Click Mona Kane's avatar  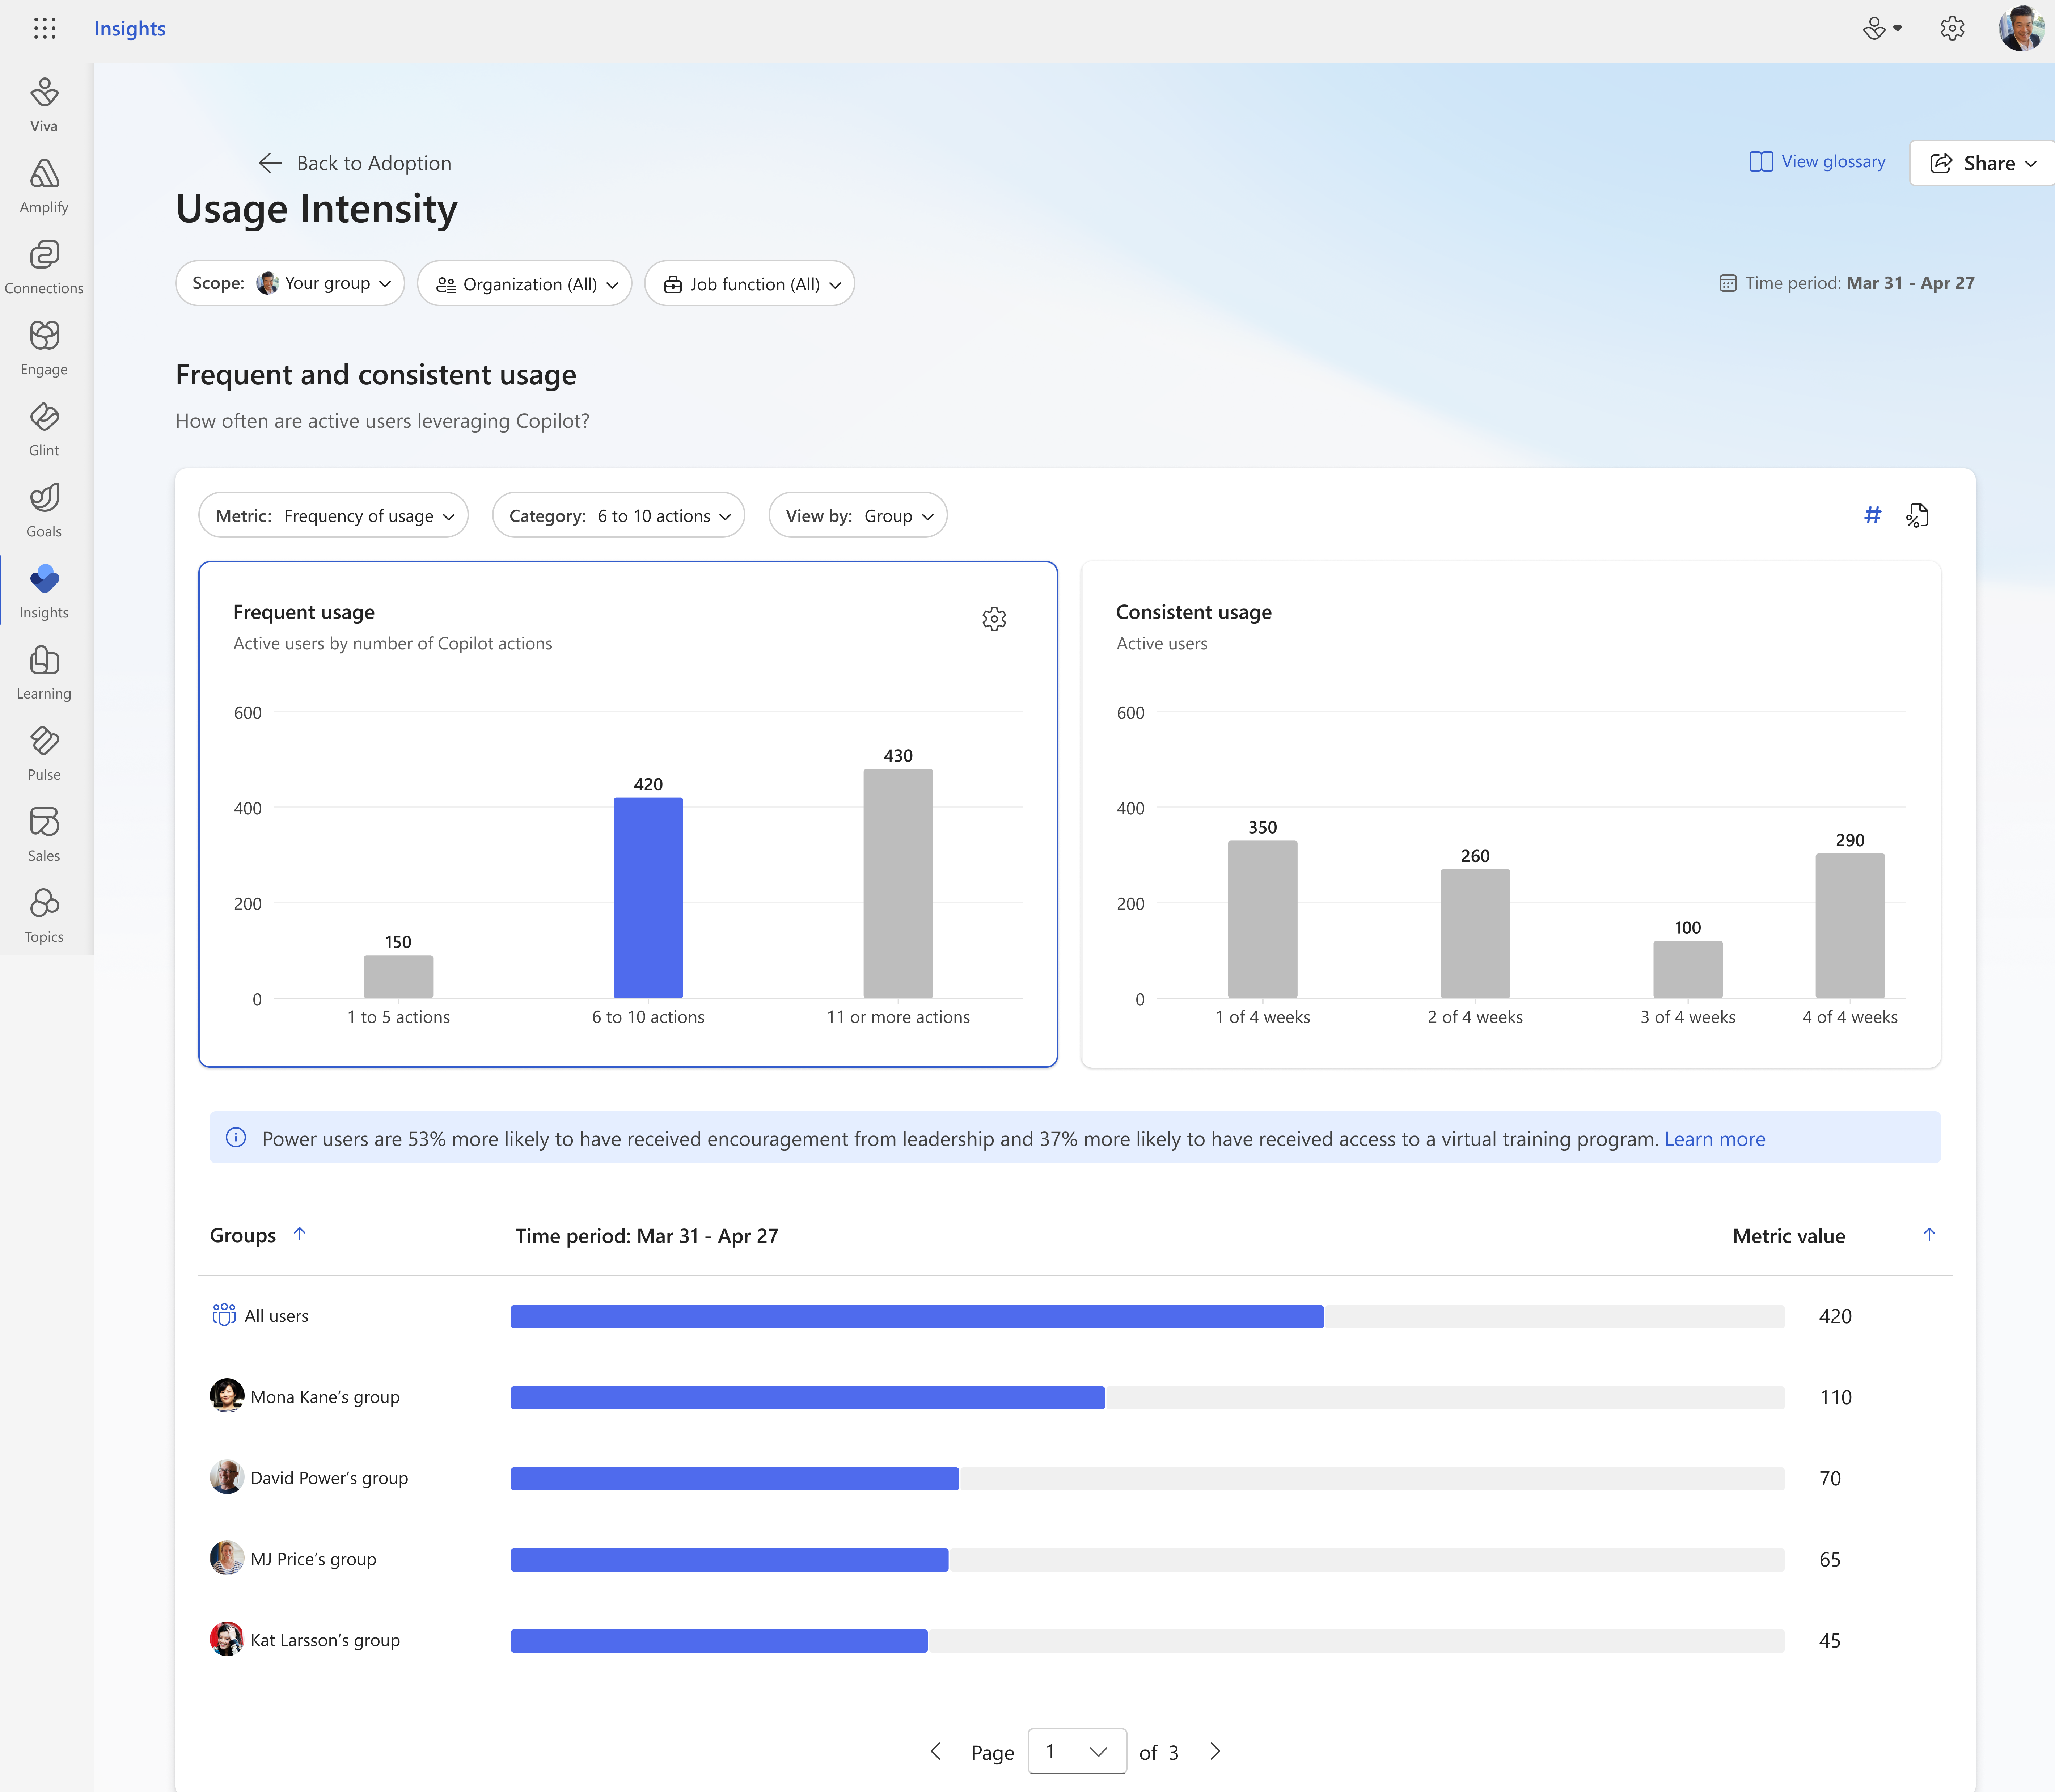(227, 1395)
